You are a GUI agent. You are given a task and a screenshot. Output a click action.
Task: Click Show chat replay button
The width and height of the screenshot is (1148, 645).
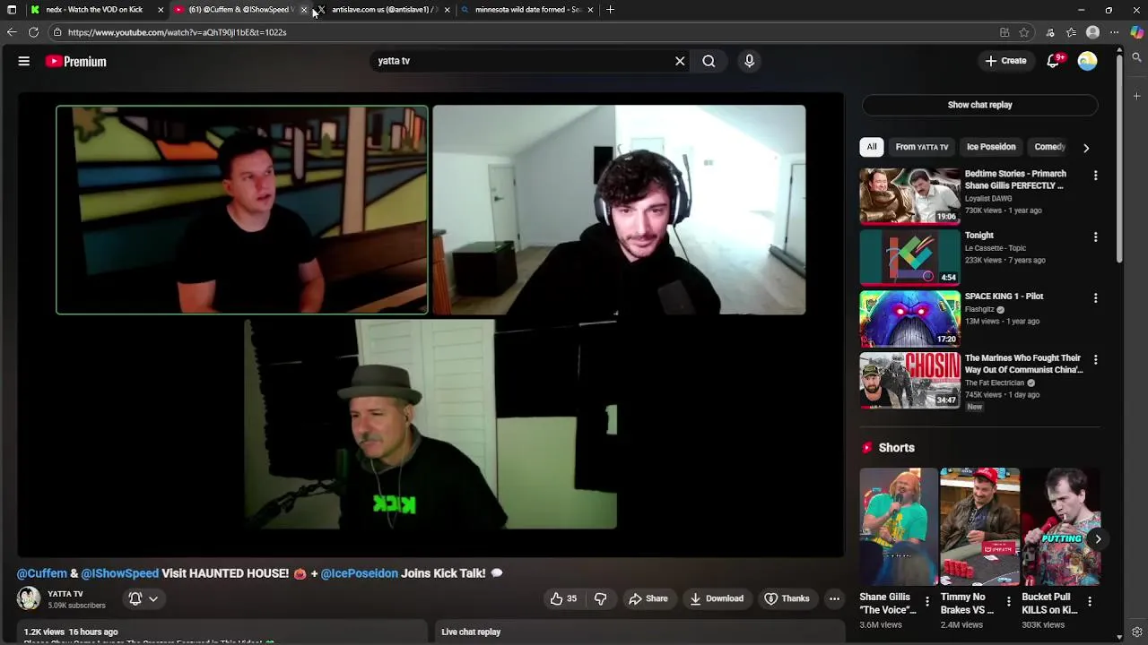click(979, 105)
